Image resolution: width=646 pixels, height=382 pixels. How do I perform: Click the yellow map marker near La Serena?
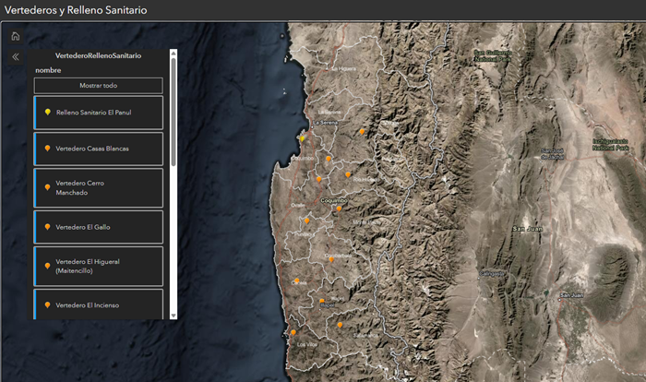click(x=303, y=139)
